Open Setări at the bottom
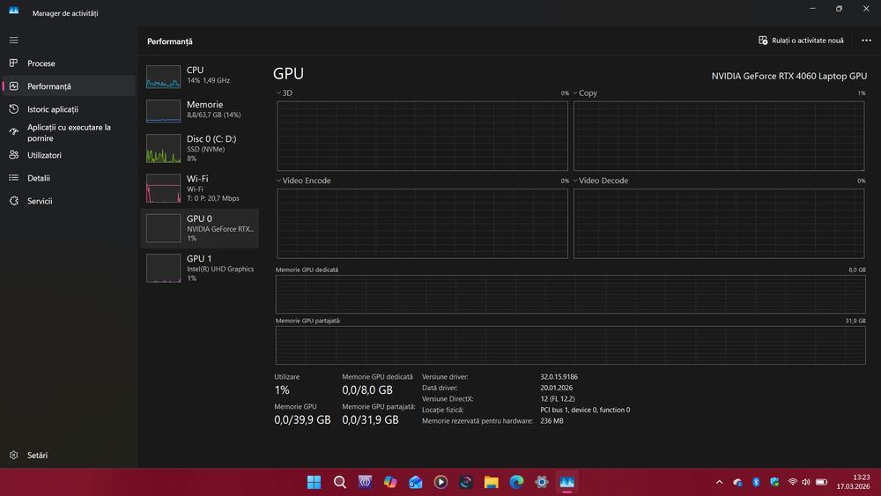881x496 pixels. pos(69,455)
